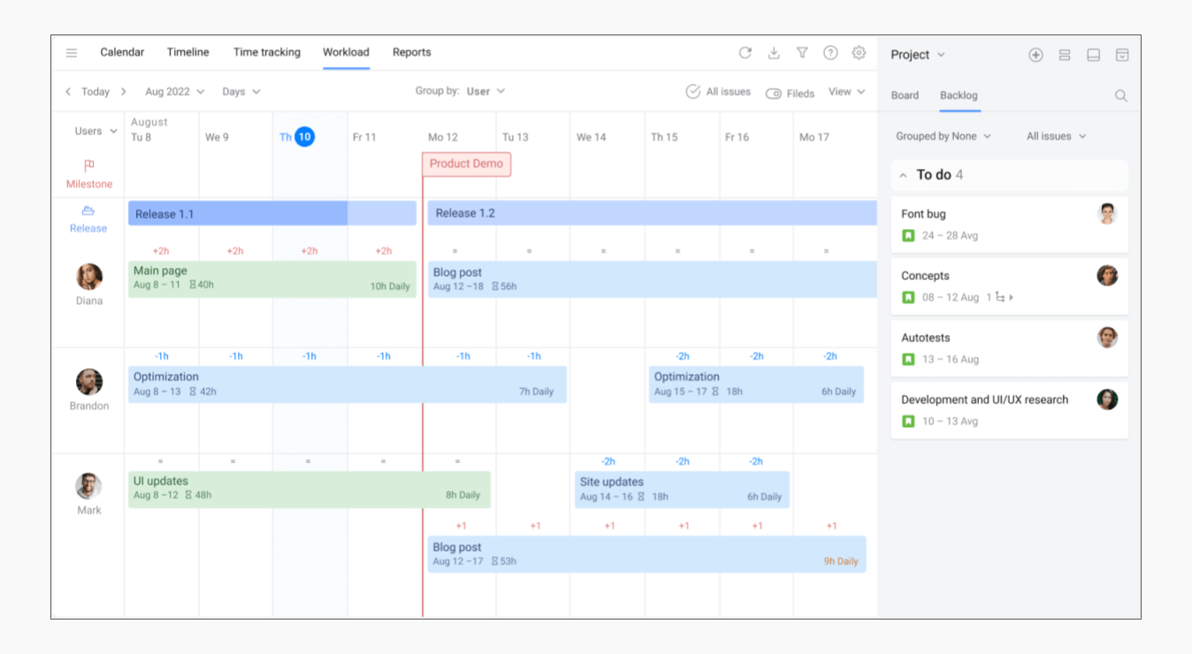Open the help question mark icon
Screen dimensions: 1192x654
[x=830, y=53]
